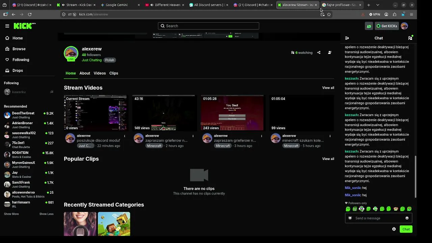Open the Just Chatting category link under alexerew
The width and height of the screenshot is (432, 243).
coord(91,60)
